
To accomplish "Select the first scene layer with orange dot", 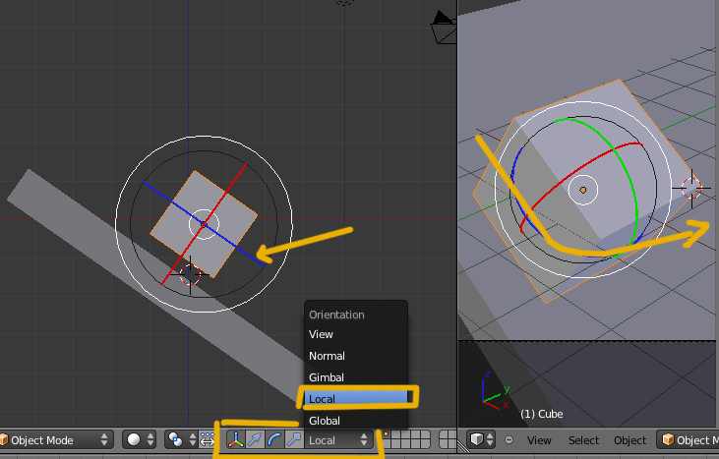I will 387,435.
